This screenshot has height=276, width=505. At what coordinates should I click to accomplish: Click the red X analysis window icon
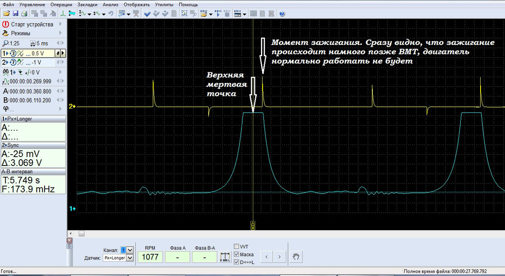135,14
